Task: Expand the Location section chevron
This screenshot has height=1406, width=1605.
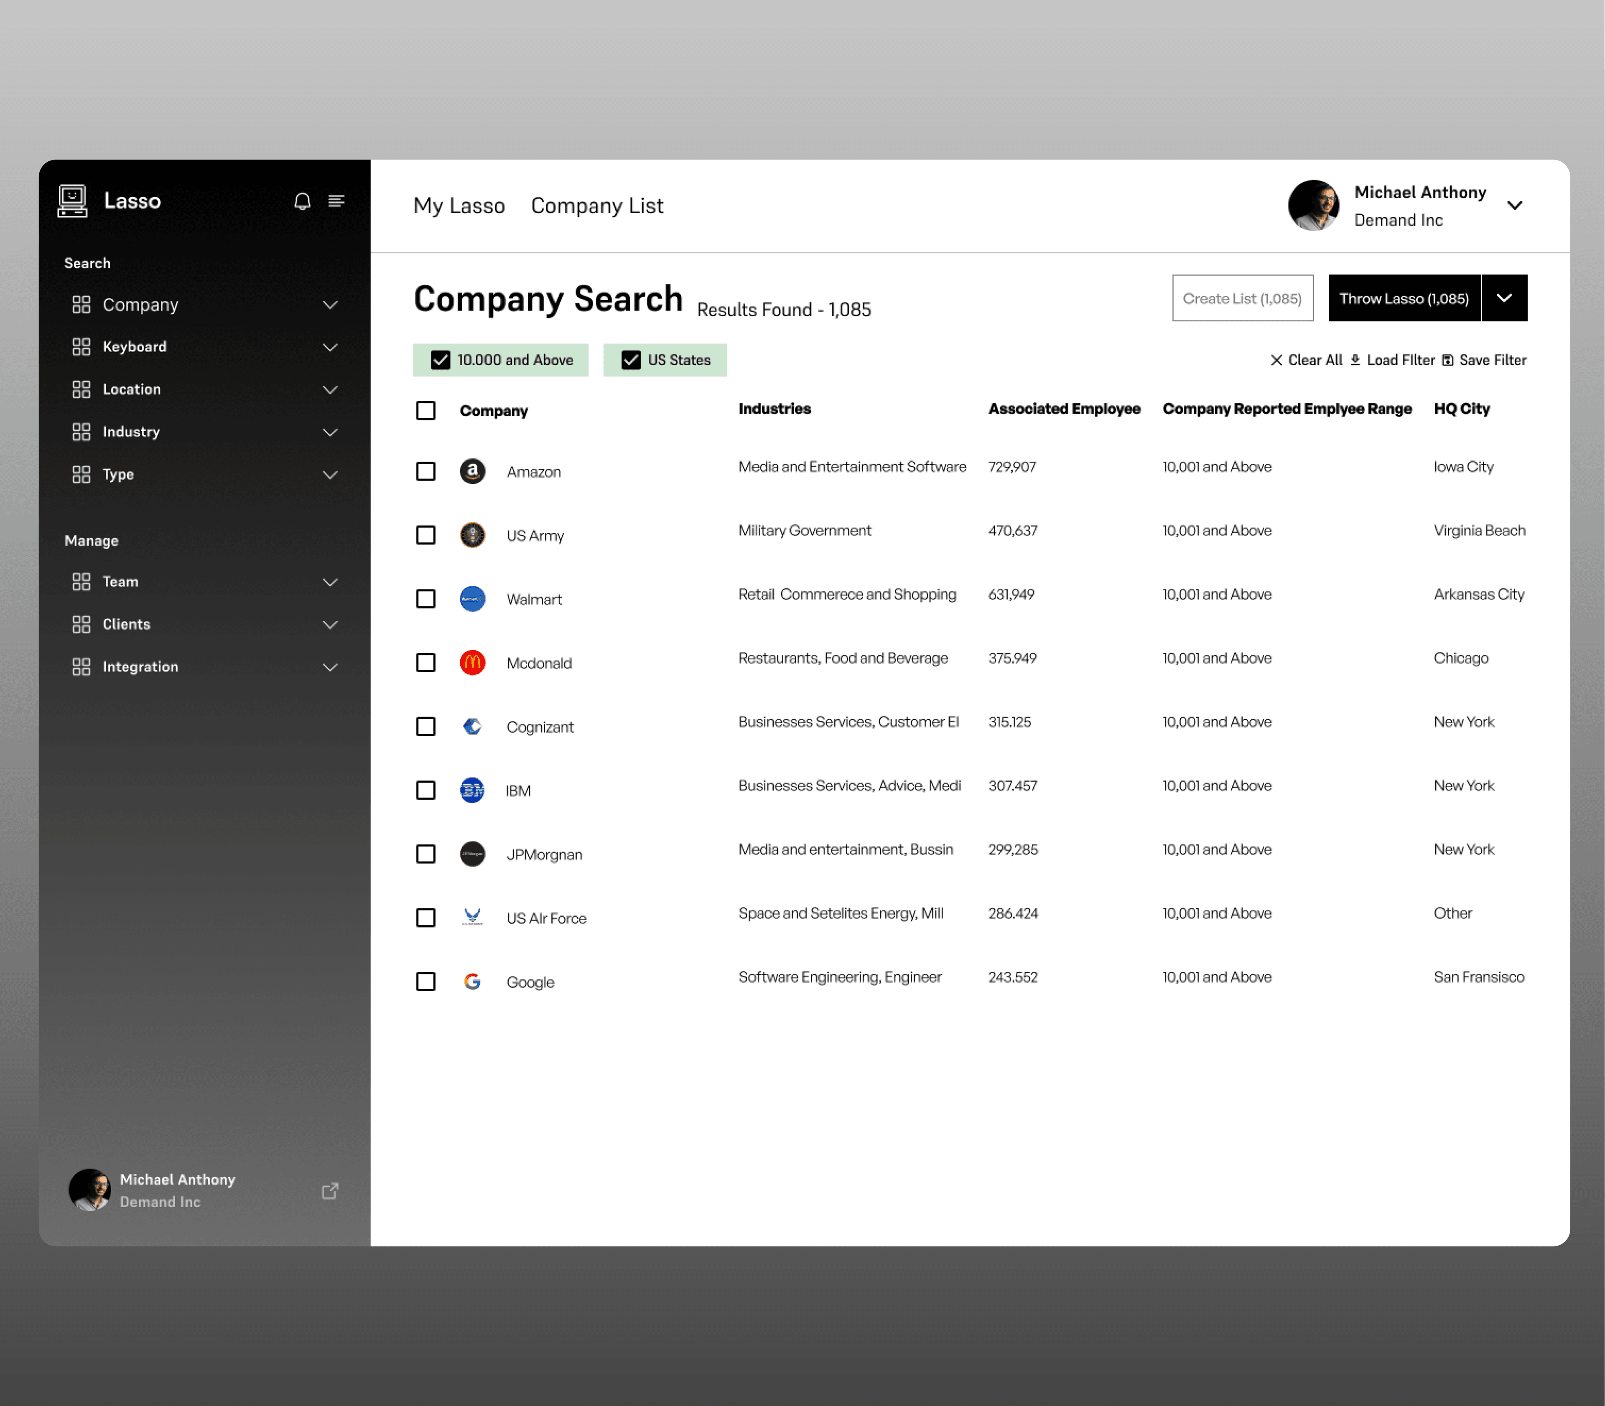Action: (x=330, y=389)
